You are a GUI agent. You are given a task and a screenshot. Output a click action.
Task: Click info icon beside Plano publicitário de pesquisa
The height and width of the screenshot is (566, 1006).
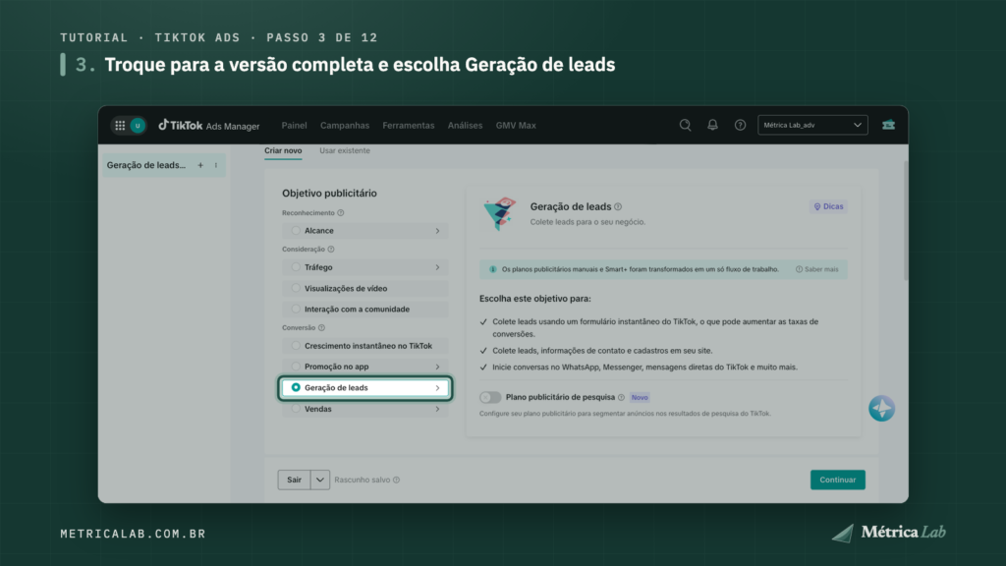pos(621,397)
